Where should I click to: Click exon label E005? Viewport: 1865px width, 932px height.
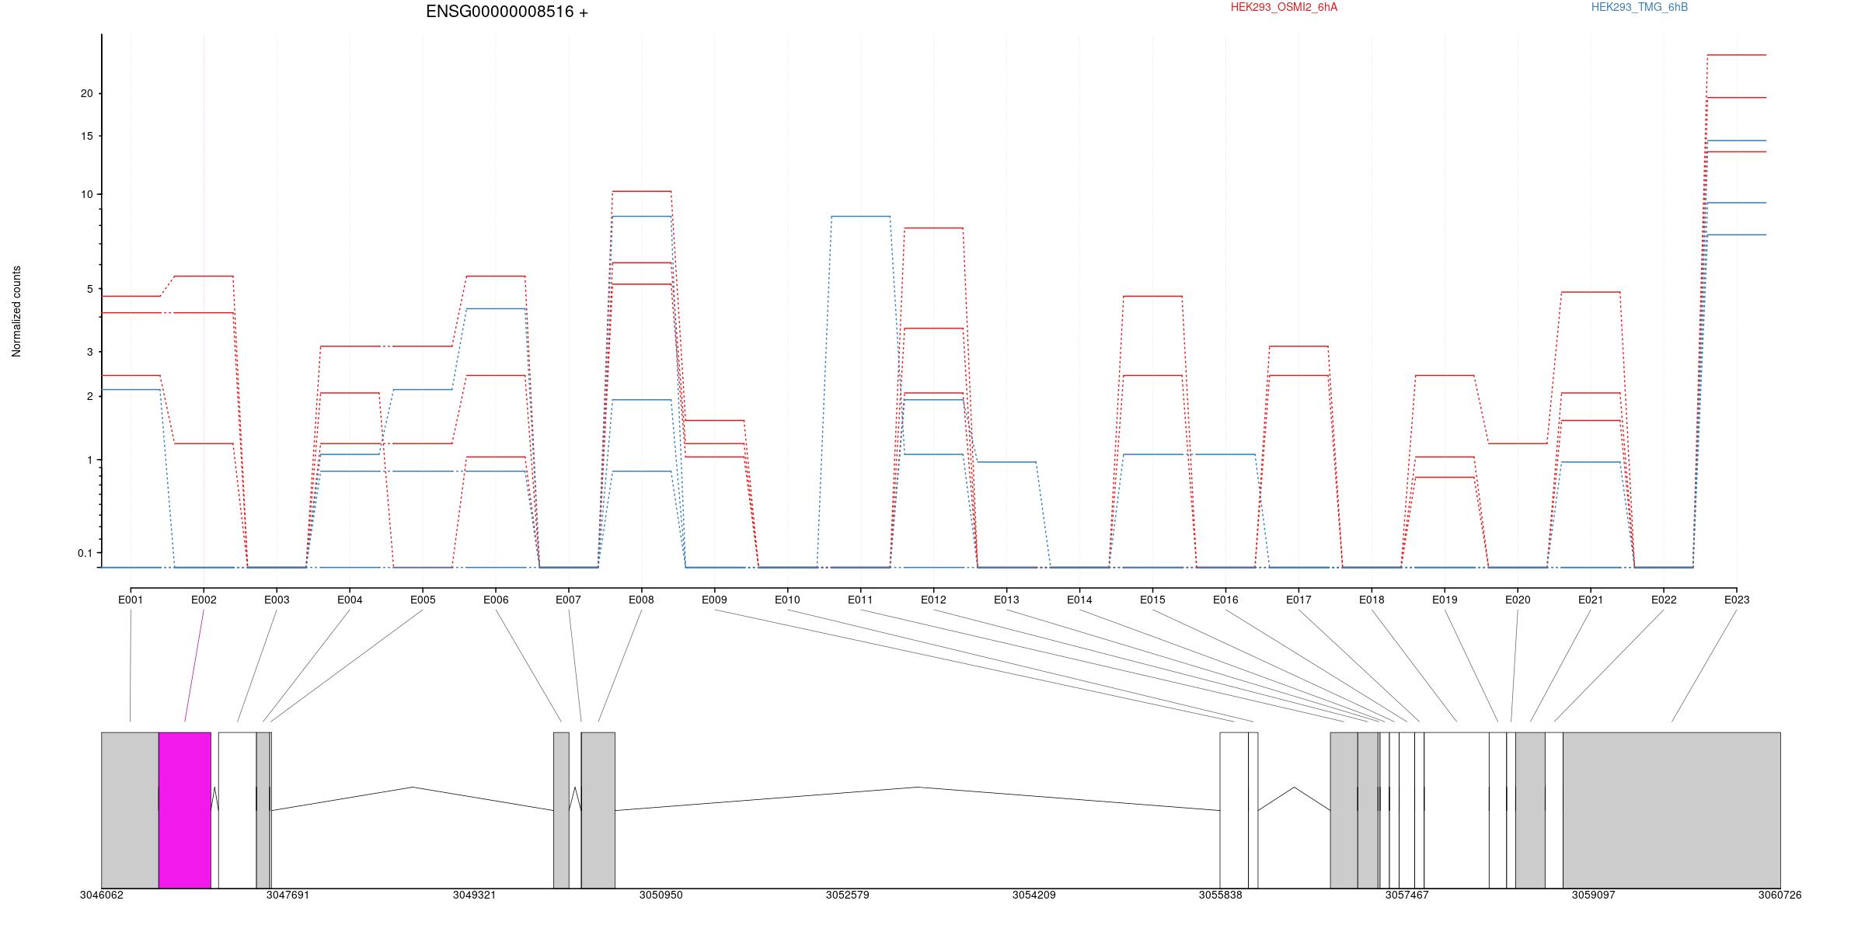pyautogui.click(x=423, y=600)
